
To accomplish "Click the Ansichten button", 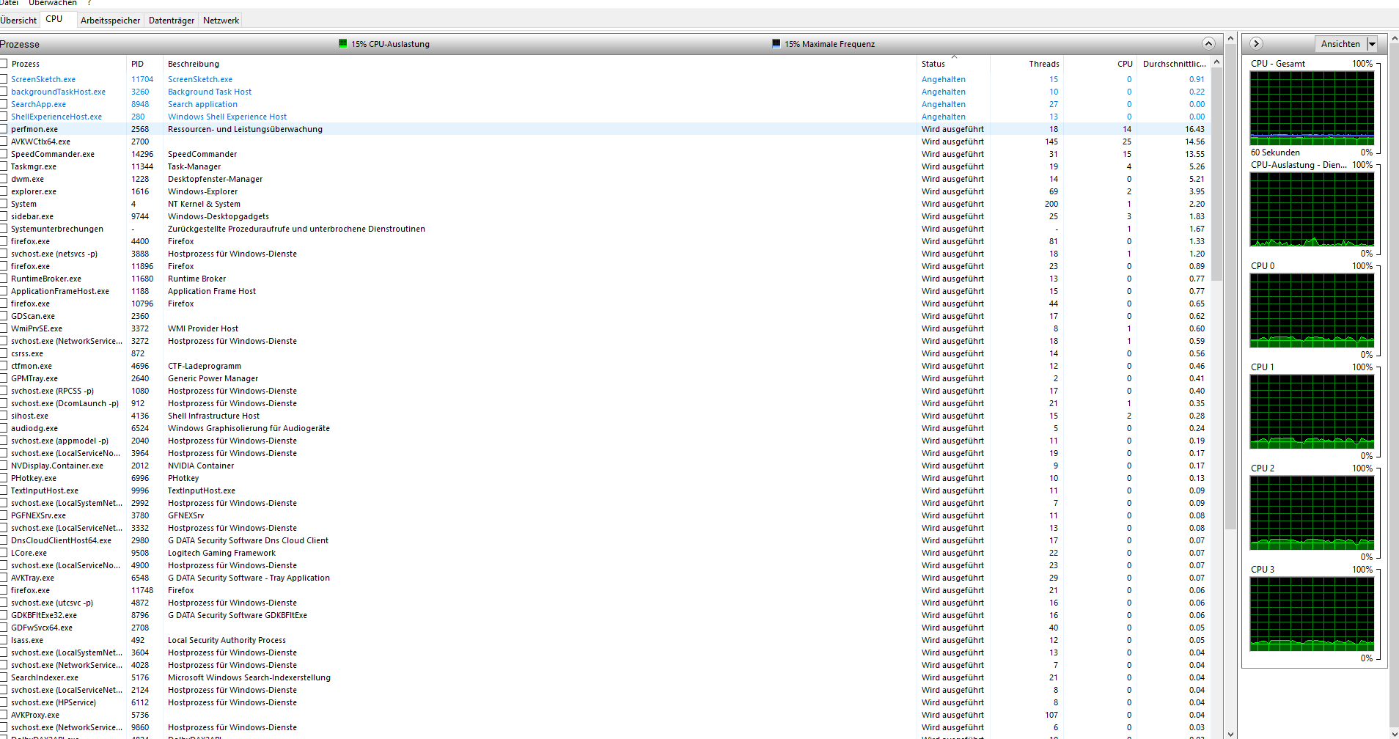I will [x=1341, y=43].
